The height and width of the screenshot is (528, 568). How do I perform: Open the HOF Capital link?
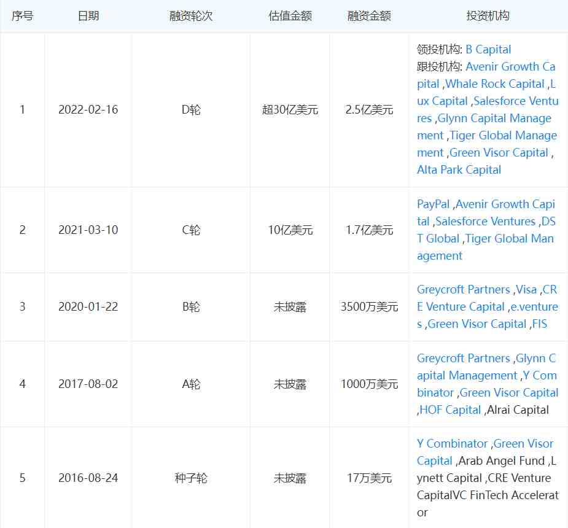coord(450,410)
